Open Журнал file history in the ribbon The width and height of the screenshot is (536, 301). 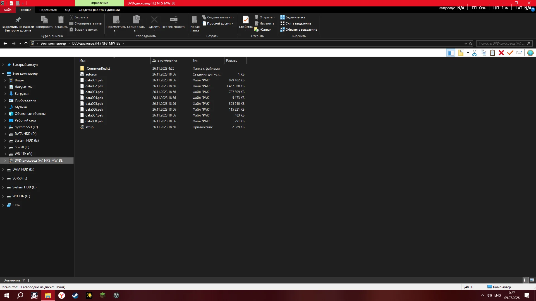point(263,30)
